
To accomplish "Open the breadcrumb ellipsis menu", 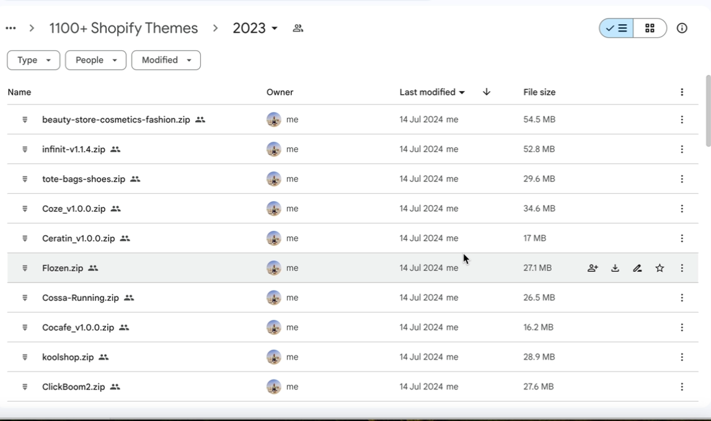I will (11, 28).
